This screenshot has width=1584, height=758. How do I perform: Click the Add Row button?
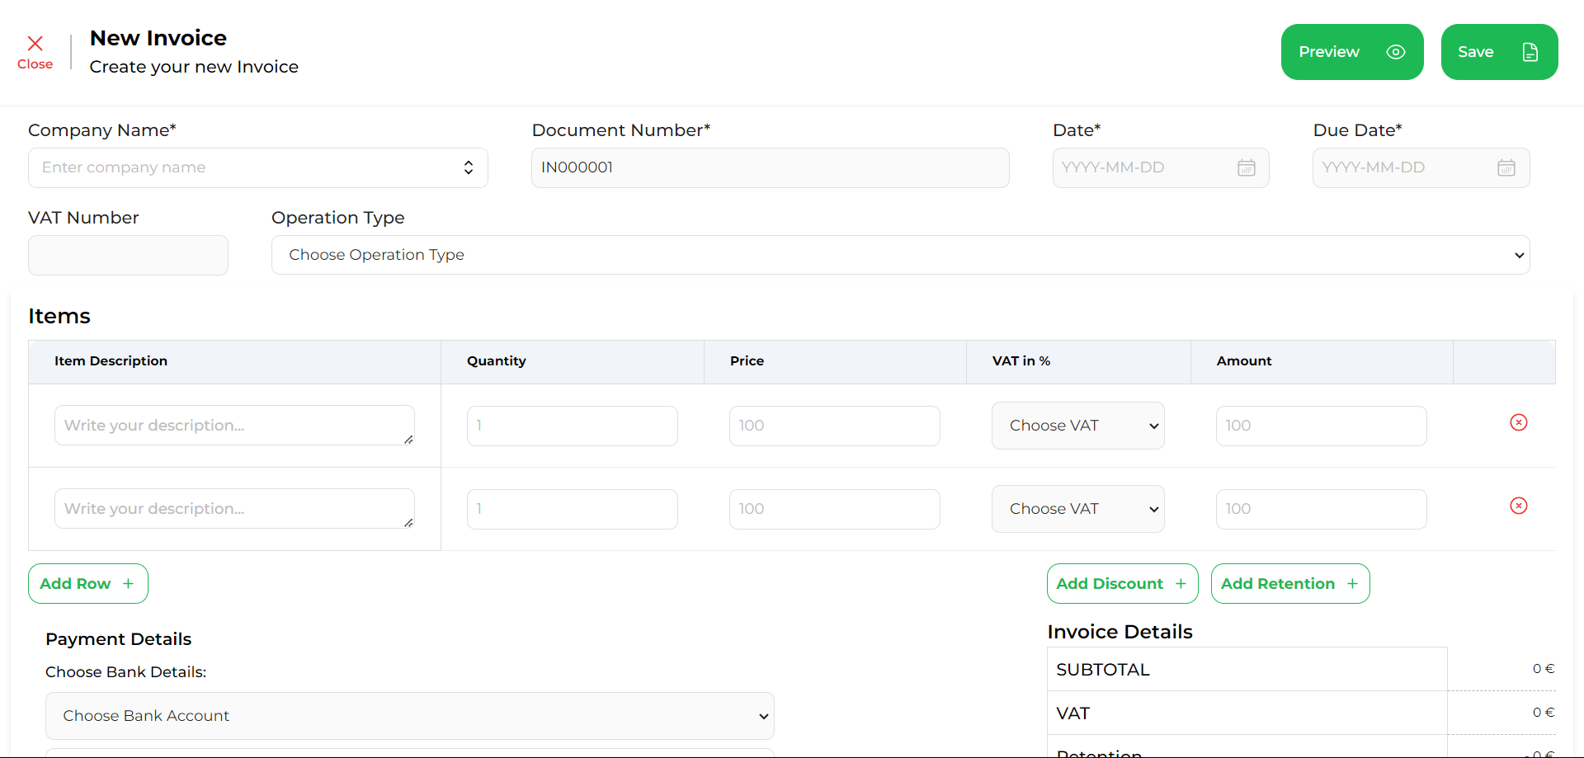pos(88,584)
